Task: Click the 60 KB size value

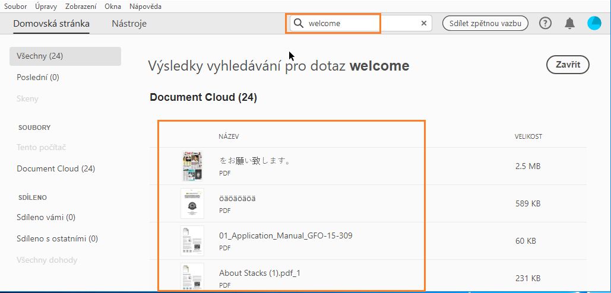Action: (x=525, y=241)
